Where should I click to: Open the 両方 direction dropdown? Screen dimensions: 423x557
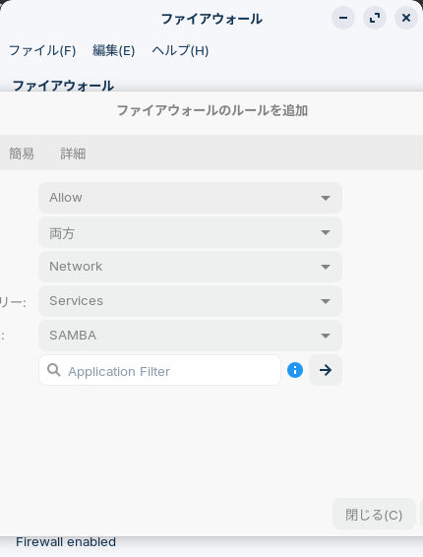[x=190, y=232]
